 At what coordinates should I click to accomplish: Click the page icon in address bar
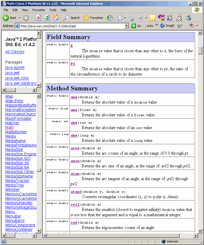tap(18, 26)
